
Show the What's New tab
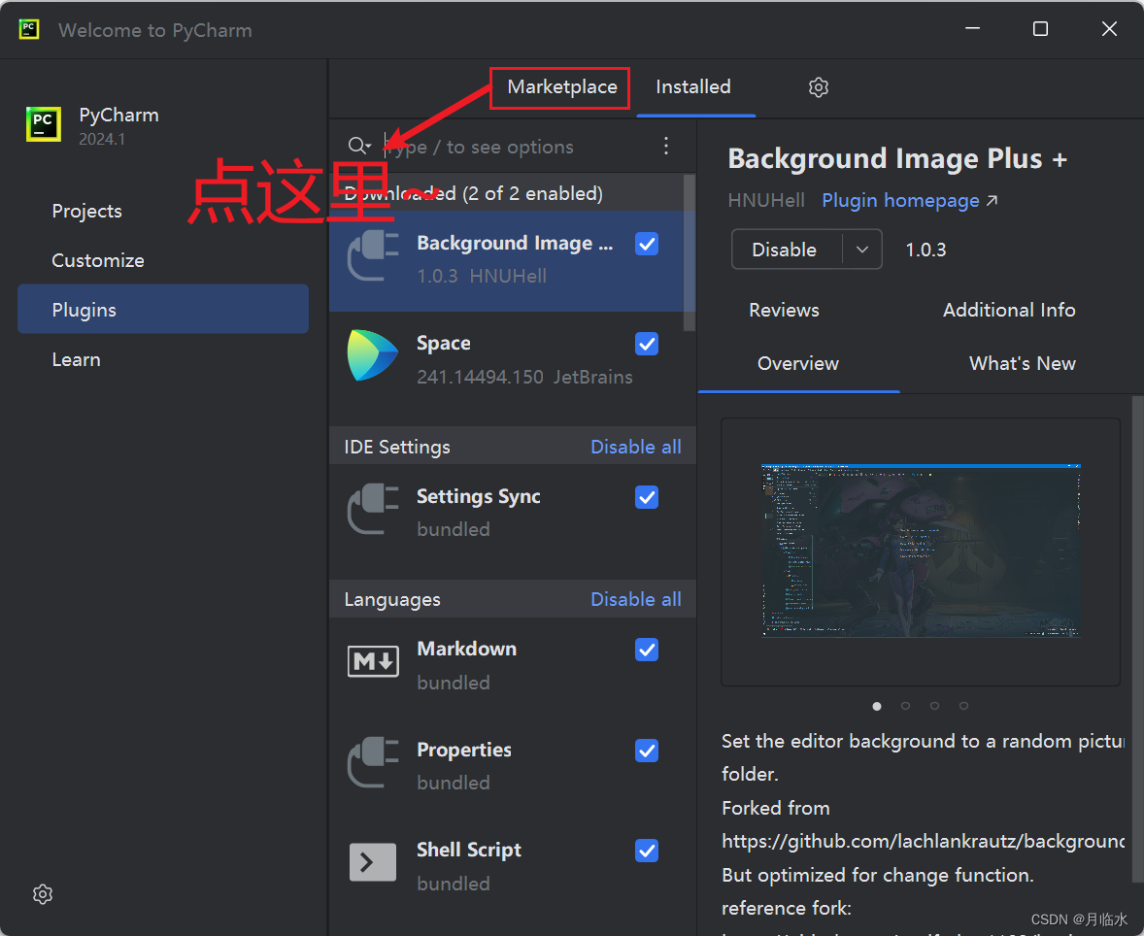pyautogui.click(x=1023, y=363)
